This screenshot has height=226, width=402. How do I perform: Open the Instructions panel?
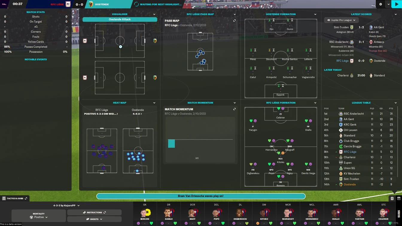[94, 212]
